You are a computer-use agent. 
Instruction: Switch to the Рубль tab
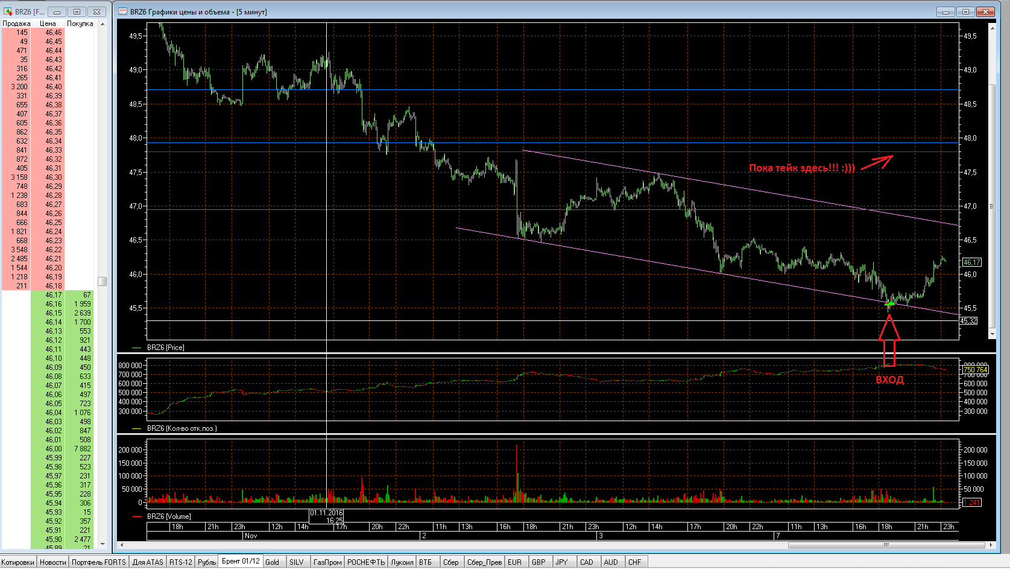pos(207,562)
